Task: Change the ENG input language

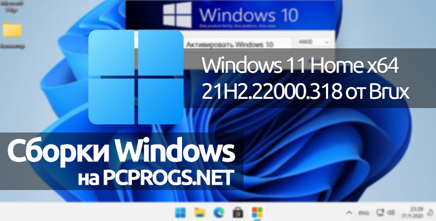Action: click(x=364, y=213)
